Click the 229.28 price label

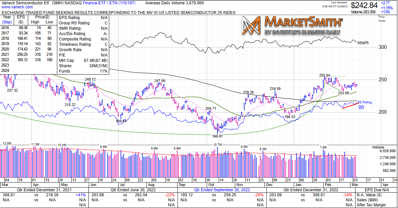click(248, 93)
